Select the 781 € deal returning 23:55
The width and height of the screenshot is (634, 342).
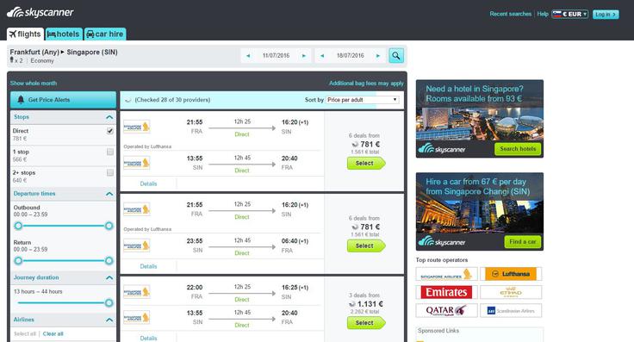coord(366,246)
